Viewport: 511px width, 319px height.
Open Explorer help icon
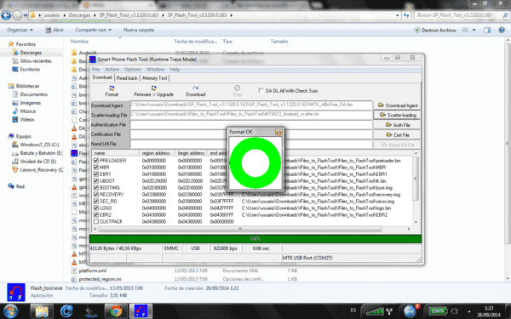coord(502,30)
